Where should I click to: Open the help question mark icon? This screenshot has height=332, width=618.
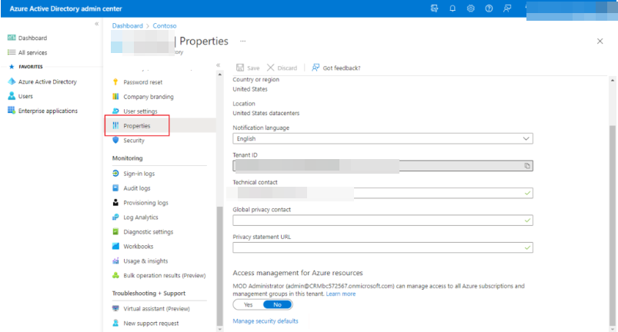489,8
